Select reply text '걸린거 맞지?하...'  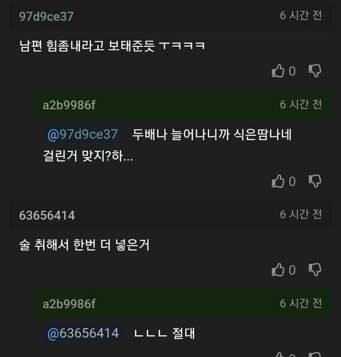pyautogui.click(x=88, y=156)
